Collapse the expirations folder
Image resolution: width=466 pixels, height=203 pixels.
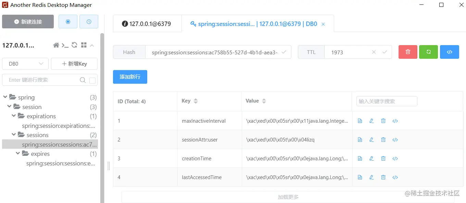14,116
